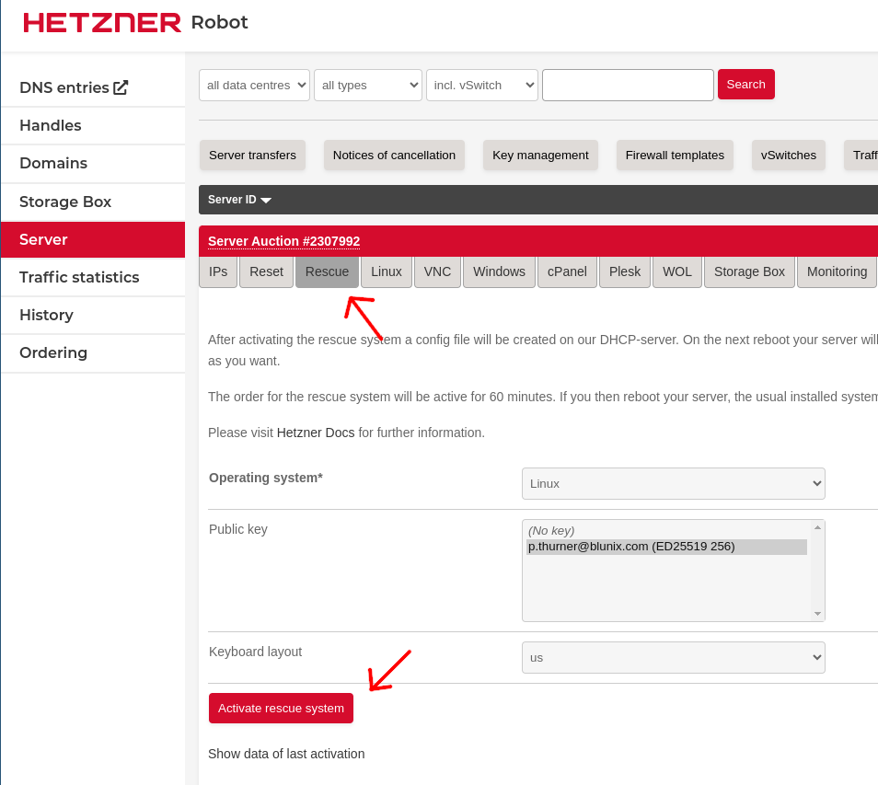Image resolution: width=878 pixels, height=785 pixels.
Task: Navigate to Traffic statistics in sidebar
Action: [x=79, y=277]
